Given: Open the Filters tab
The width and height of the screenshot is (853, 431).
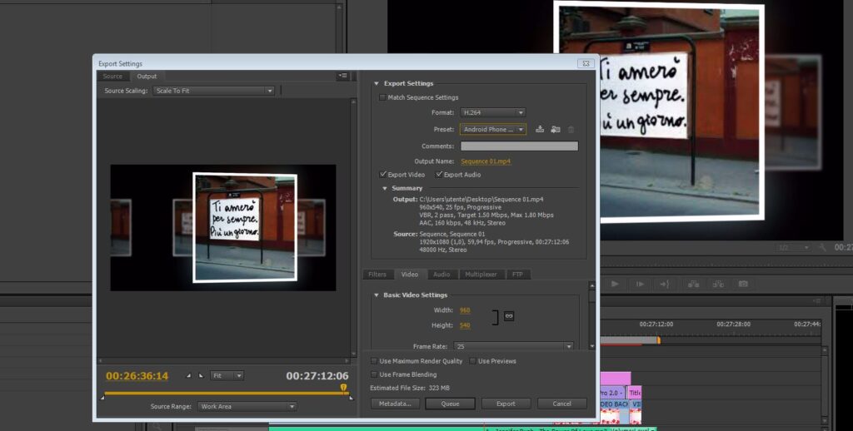Looking at the screenshot, I should coord(377,275).
